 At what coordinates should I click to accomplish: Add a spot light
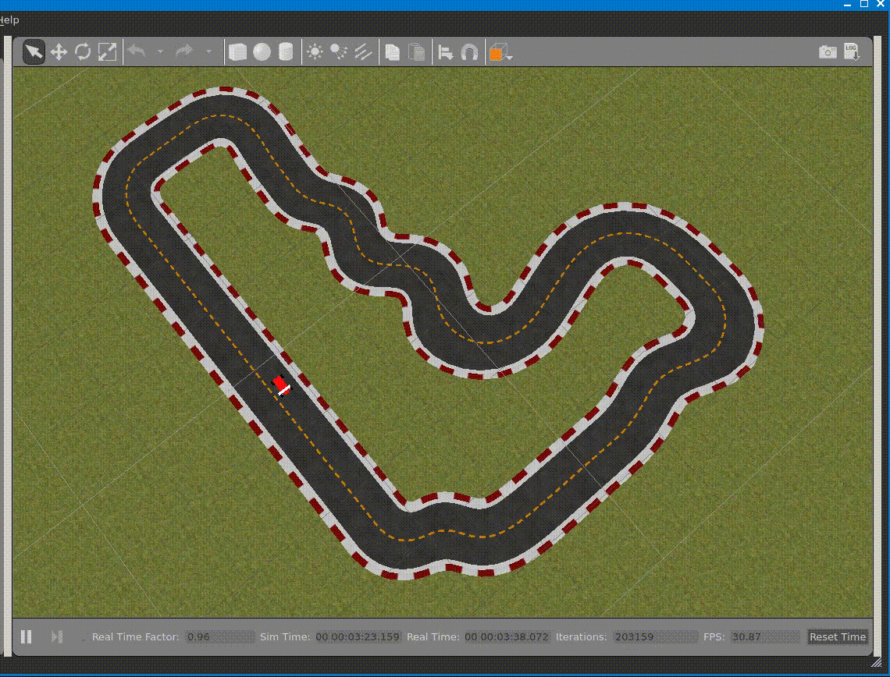pos(339,52)
